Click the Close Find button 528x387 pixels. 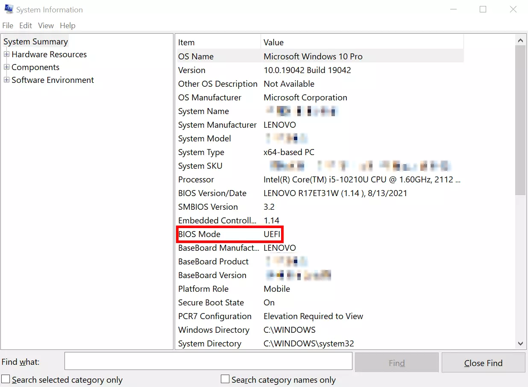click(x=483, y=363)
